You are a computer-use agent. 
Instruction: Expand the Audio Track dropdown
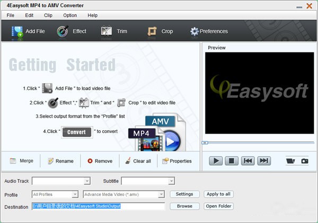click(87, 181)
